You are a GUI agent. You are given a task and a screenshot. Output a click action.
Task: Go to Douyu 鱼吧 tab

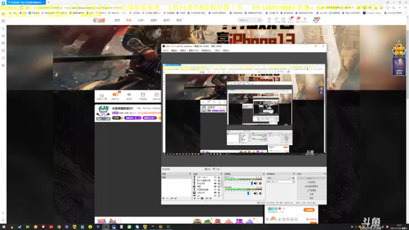point(179,20)
